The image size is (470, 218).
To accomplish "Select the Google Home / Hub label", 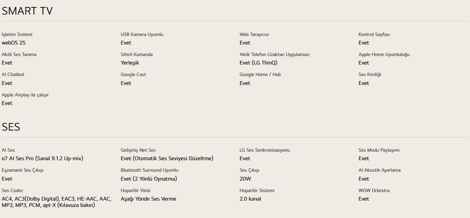I will click(260, 75).
